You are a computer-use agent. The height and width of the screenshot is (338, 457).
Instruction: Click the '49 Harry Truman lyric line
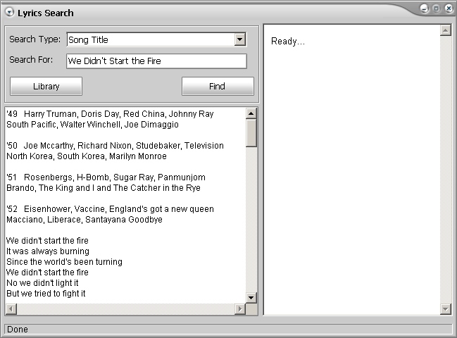110,113
